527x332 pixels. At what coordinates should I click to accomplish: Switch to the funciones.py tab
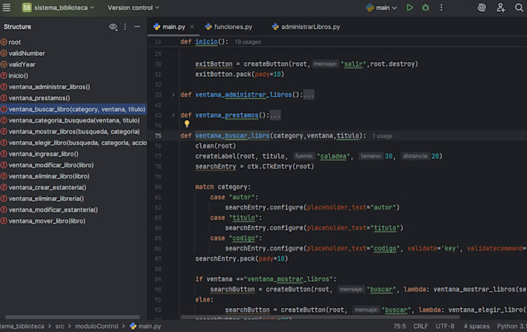click(229, 27)
